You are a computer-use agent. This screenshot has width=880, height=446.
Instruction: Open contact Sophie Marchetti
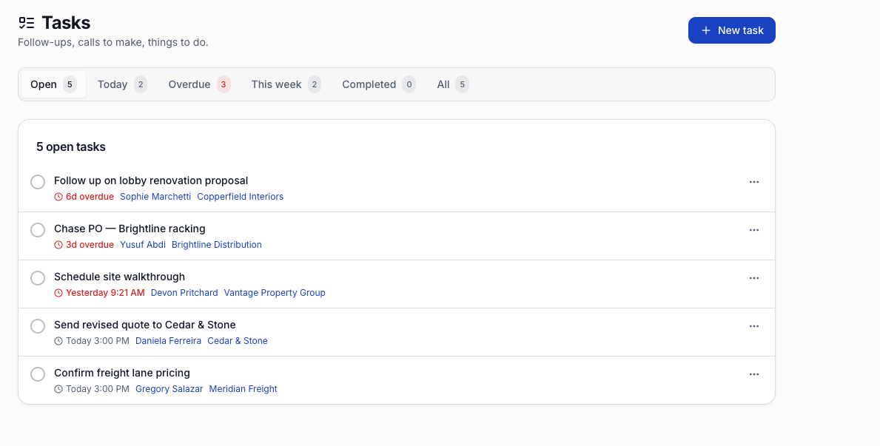coord(155,197)
